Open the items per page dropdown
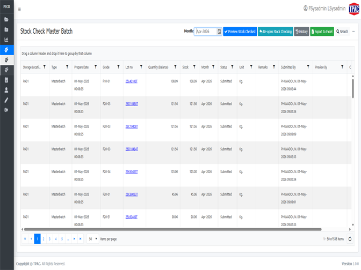 [93, 239]
